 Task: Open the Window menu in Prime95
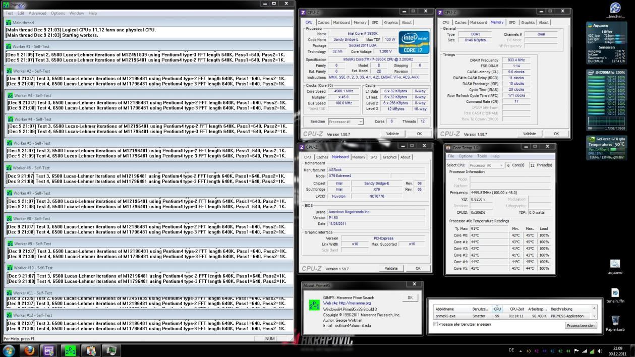click(x=77, y=13)
